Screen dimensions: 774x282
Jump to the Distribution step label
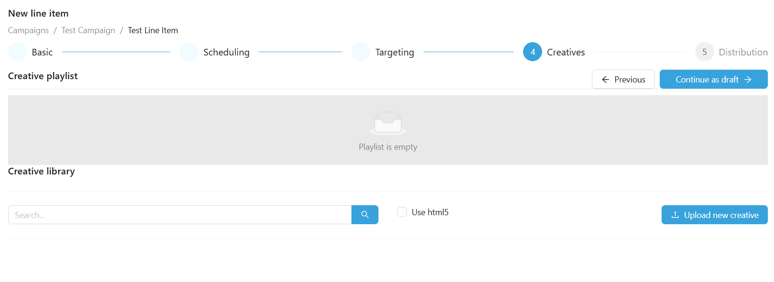(743, 52)
